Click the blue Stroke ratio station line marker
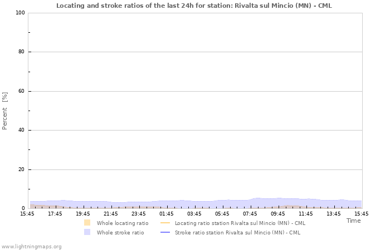This screenshot has height=250, width=390. point(165,232)
